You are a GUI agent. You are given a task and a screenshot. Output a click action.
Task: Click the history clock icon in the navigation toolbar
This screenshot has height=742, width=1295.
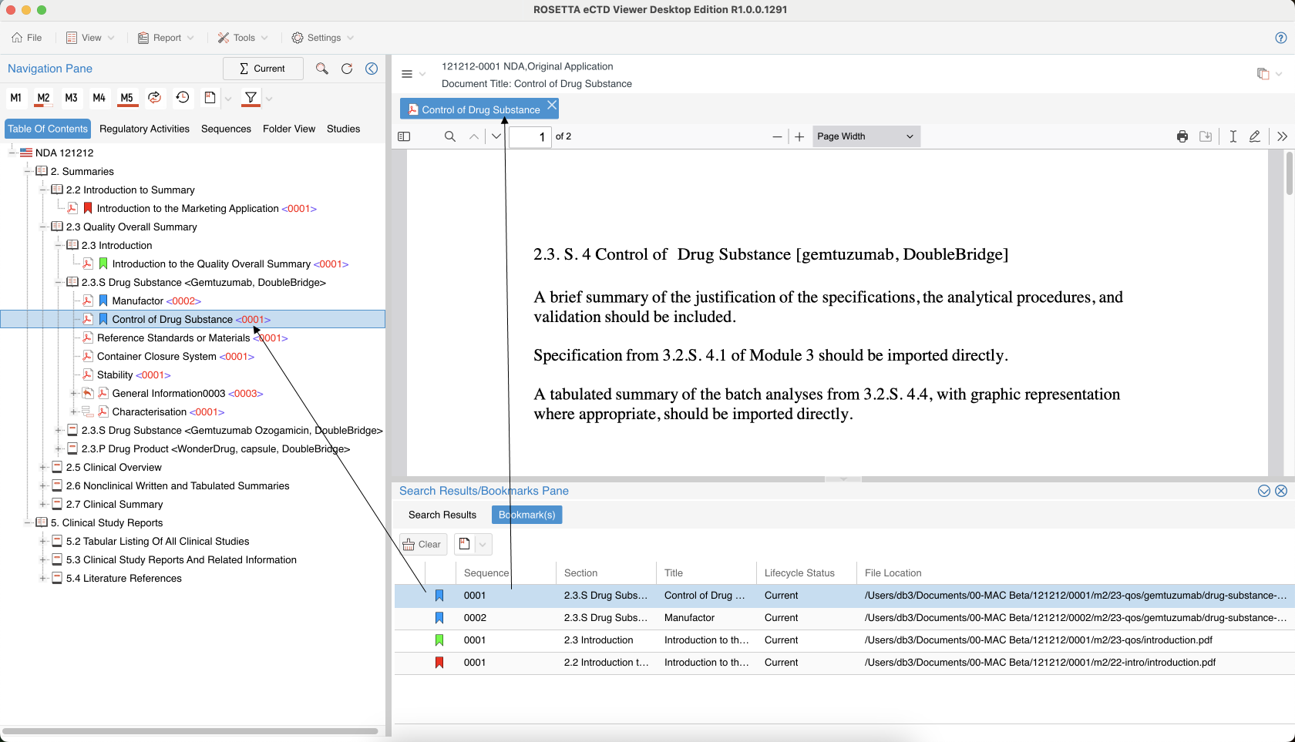(x=183, y=97)
